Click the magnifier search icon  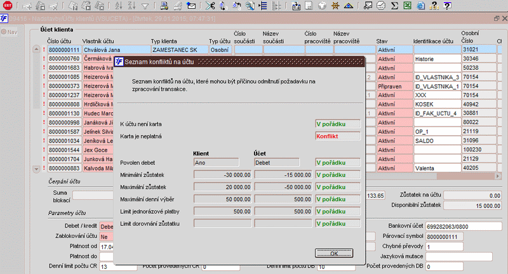coord(250,6)
